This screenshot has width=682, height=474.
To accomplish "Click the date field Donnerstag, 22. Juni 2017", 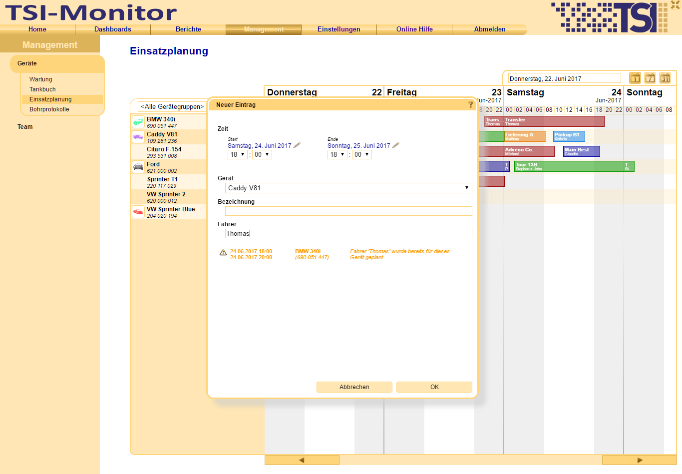I will (564, 78).
